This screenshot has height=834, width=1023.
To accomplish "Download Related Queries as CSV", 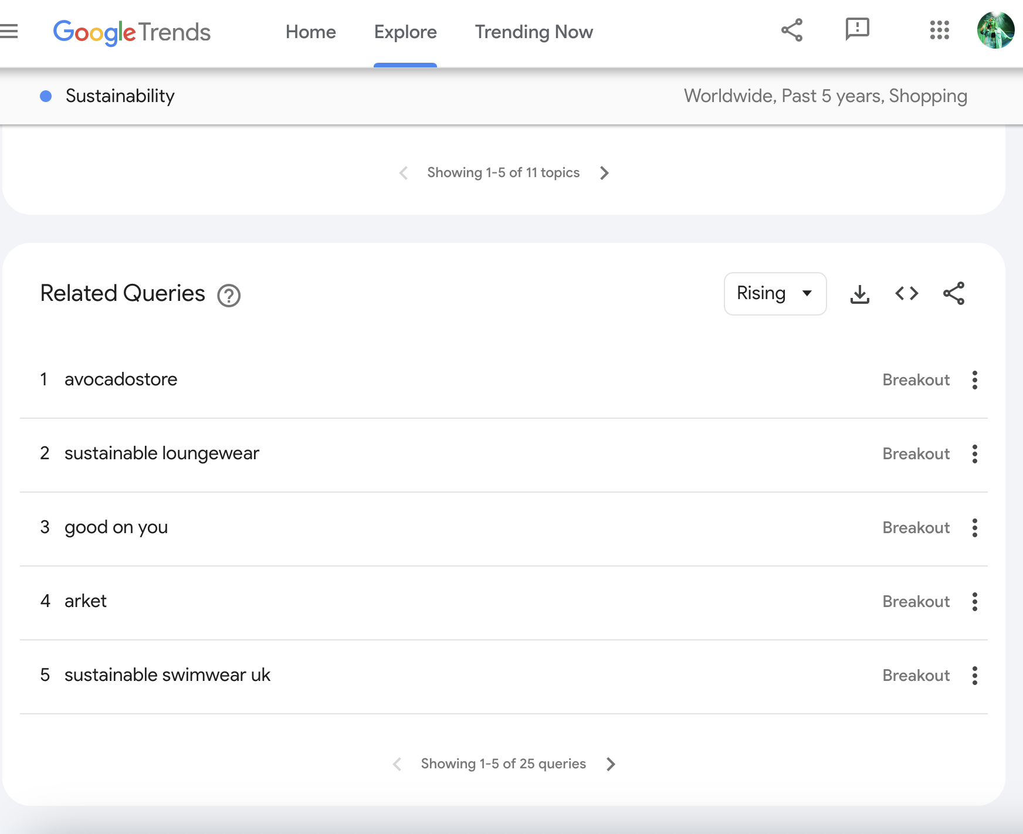I will pos(860,294).
